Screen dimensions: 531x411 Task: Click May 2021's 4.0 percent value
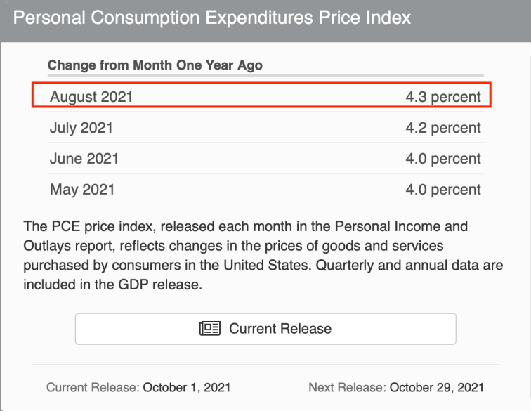coord(443,190)
